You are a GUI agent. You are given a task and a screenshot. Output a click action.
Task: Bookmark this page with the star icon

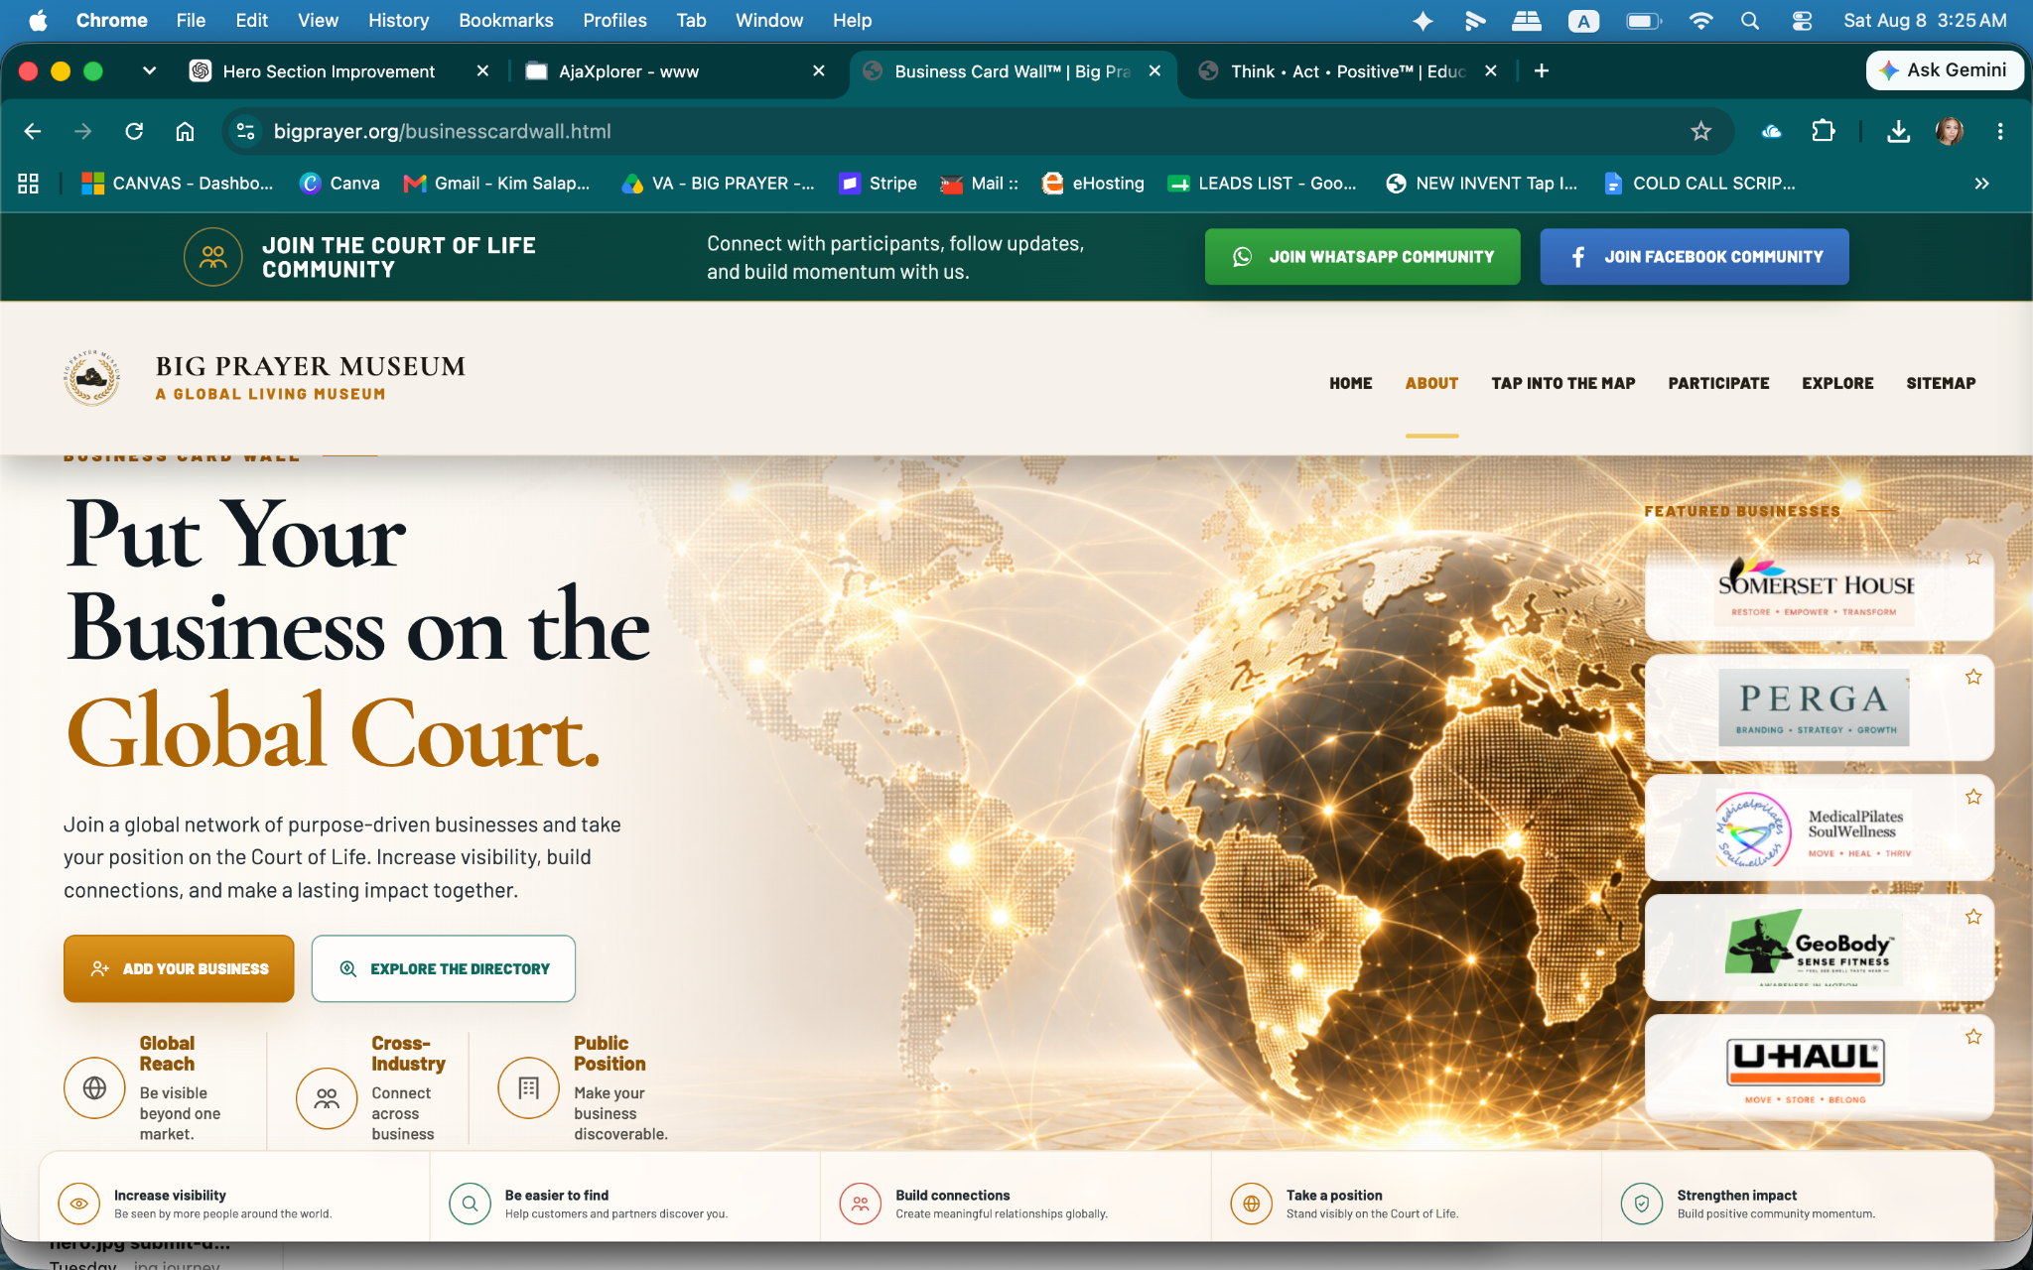point(1701,131)
